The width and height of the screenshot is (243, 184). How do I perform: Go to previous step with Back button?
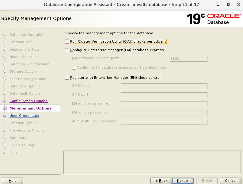(161, 181)
